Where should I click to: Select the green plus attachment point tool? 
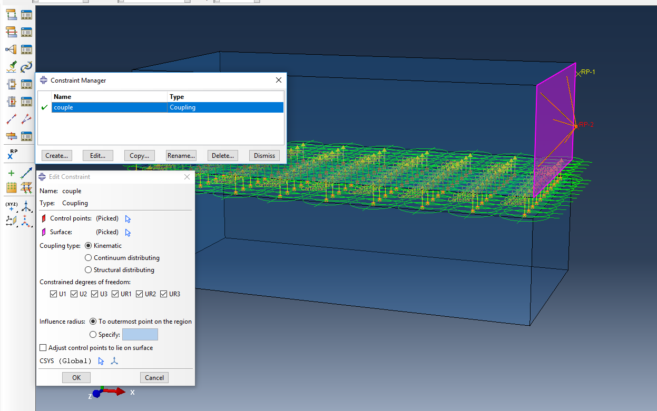[x=11, y=173]
